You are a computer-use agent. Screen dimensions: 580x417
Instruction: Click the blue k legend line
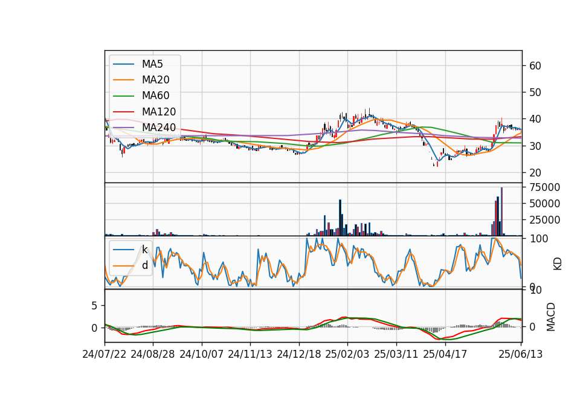point(123,250)
